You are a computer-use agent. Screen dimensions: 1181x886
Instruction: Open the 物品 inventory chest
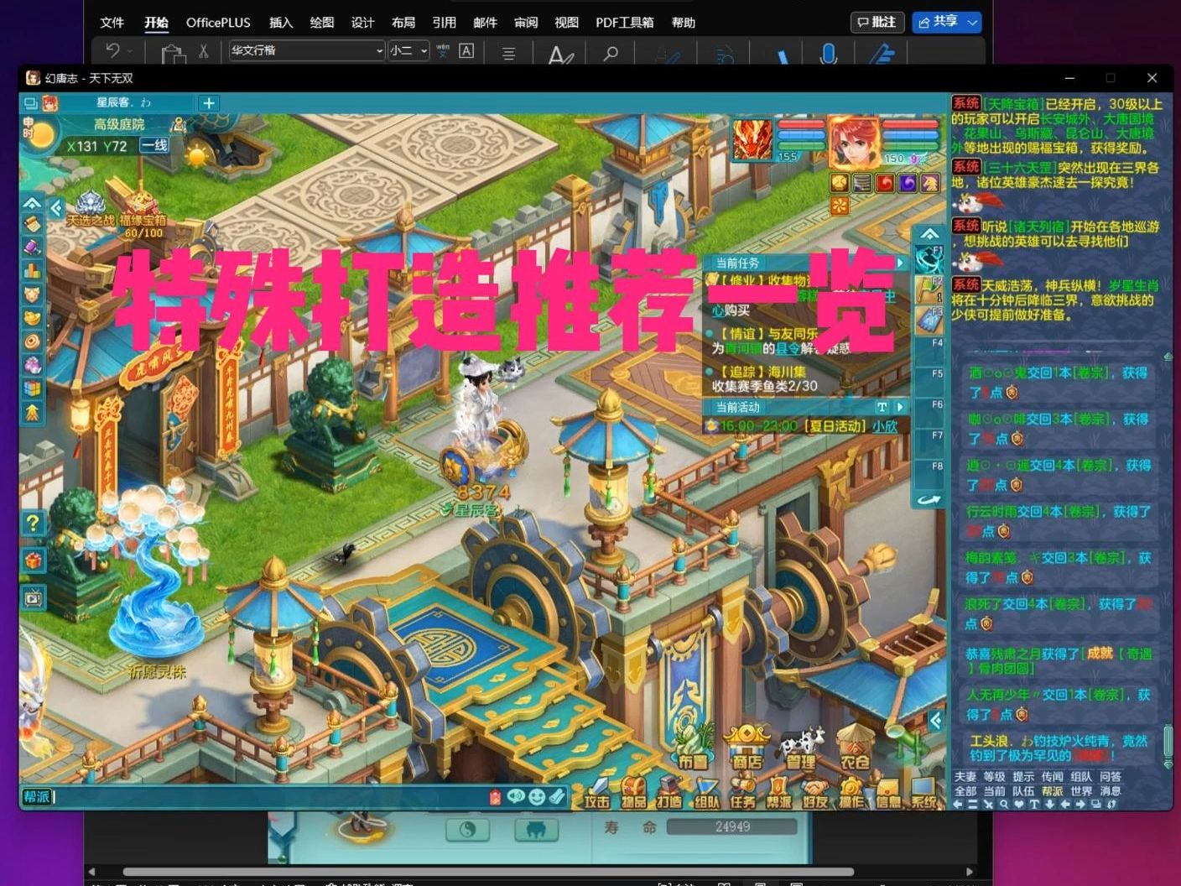(633, 795)
